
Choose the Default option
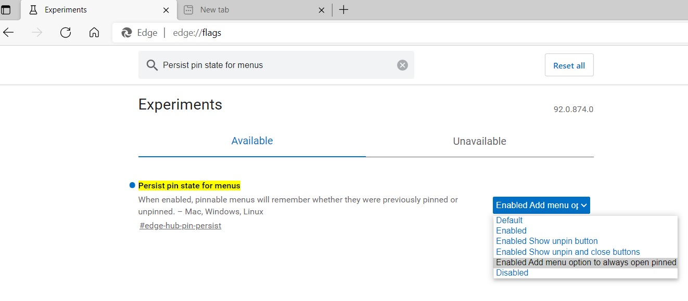click(509, 220)
